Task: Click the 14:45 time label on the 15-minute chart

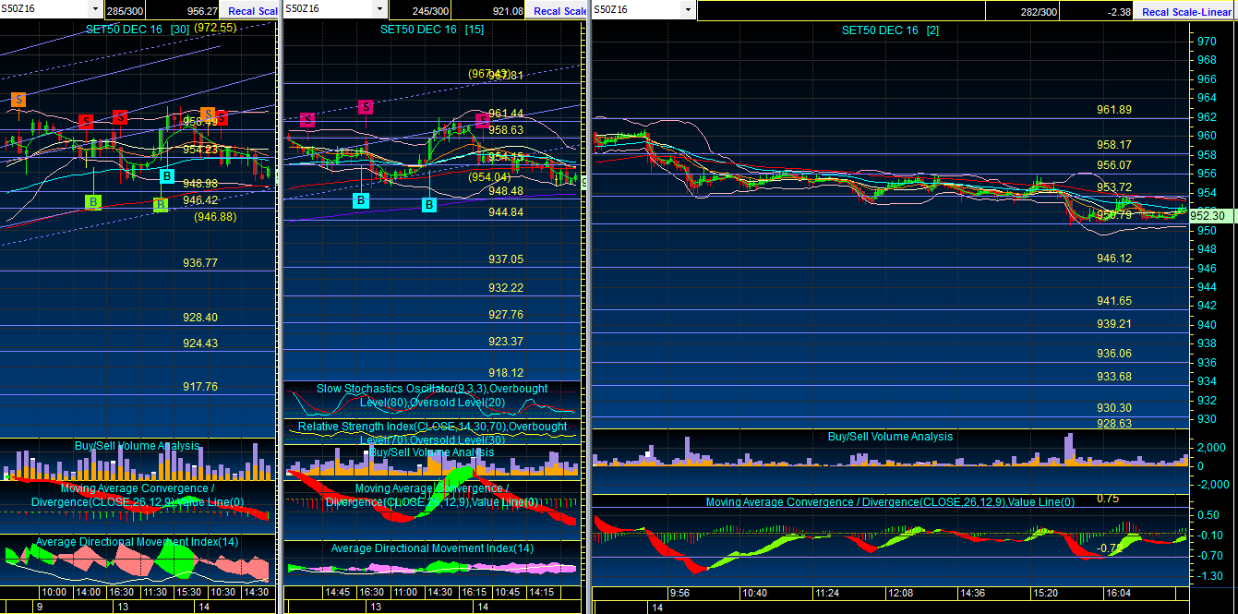Action: click(338, 592)
